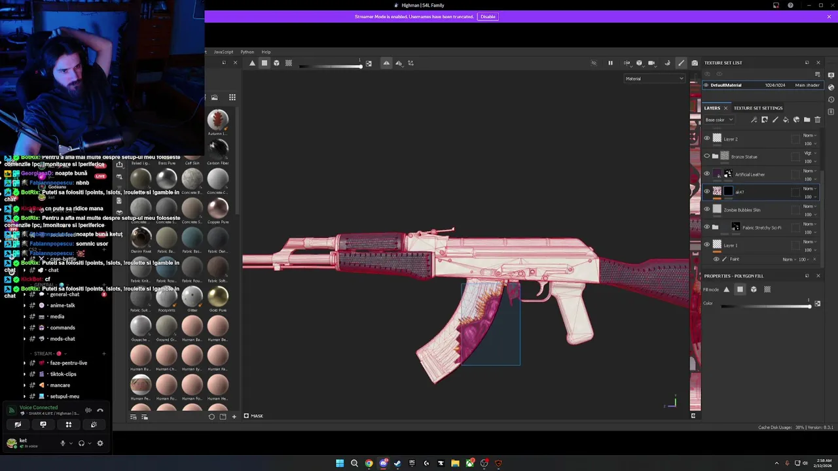Expand the general-chat Discord channel

tap(25, 294)
